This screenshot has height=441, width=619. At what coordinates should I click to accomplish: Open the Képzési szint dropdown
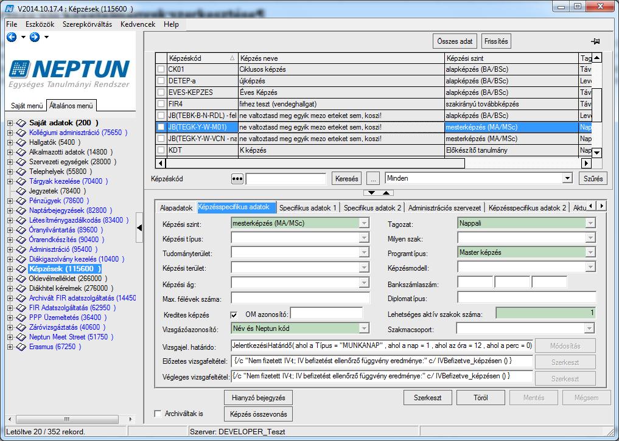[364, 223]
